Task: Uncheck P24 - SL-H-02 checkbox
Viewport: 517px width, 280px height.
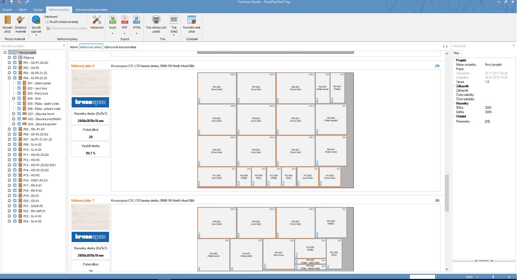Action: pyautogui.click(x=15, y=221)
